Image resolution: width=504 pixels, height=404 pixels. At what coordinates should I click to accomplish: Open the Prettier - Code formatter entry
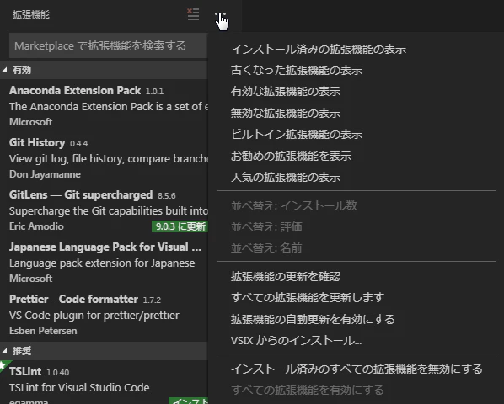tap(104, 315)
